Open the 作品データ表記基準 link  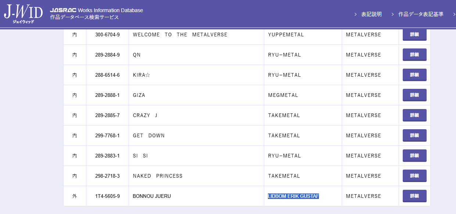coord(421,14)
